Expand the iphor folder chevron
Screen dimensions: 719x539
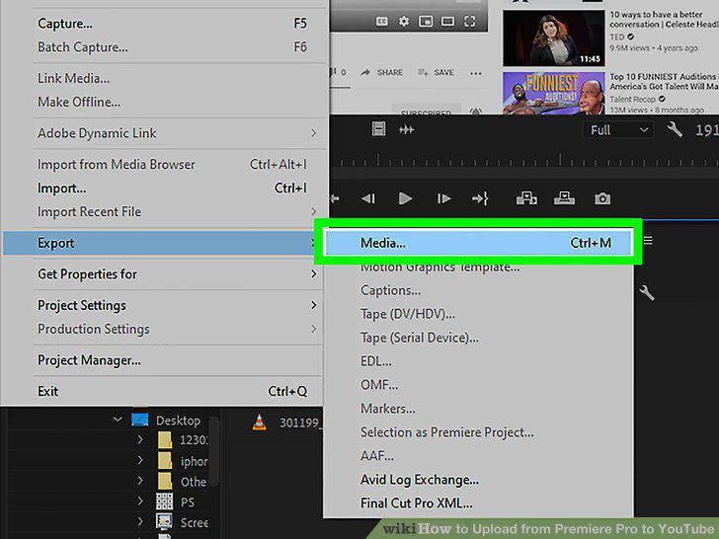click(140, 460)
